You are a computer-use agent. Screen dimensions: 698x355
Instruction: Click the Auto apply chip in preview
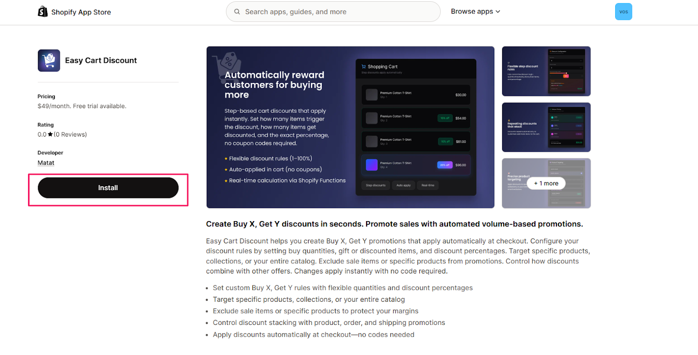tap(404, 185)
